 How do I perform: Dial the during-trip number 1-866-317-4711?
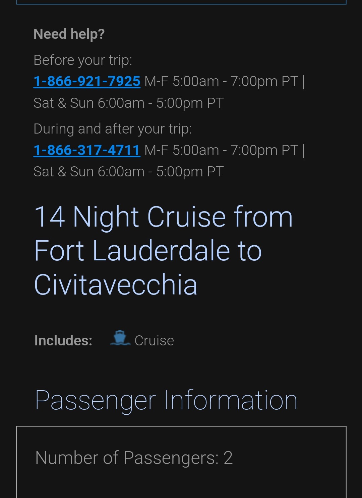click(x=87, y=150)
